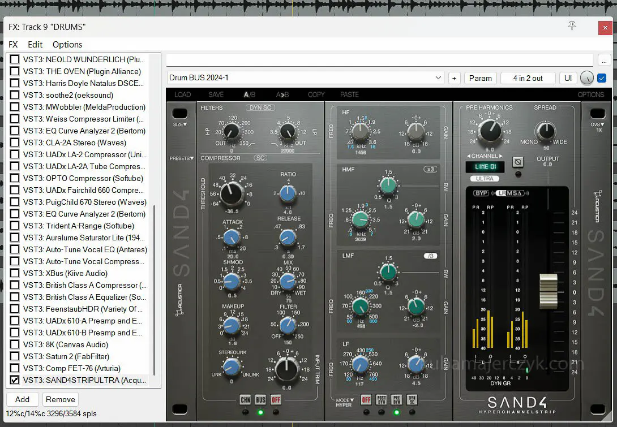
Task: Uncheck the SAND4STRIPULTRA plugin checkbox
Action: 15,380
